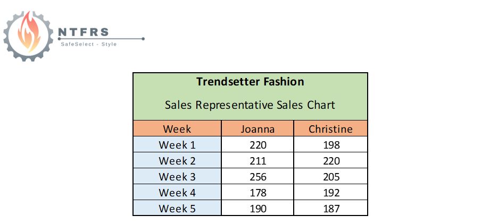The image size is (498, 224).
Task: Click the flame gear logo icon
Action: click(x=29, y=36)
